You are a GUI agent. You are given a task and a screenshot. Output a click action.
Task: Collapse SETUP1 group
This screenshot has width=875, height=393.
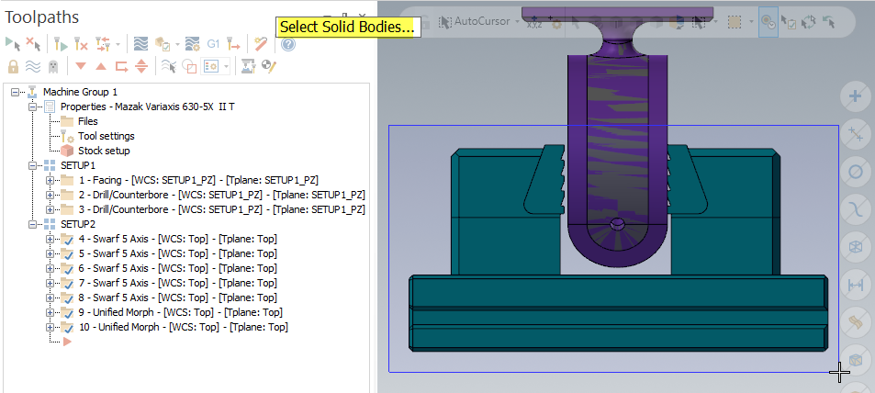tap(32, 166)
